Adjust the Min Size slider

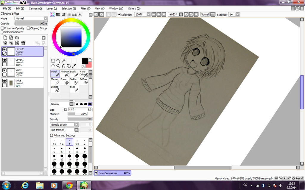point(78,114)
